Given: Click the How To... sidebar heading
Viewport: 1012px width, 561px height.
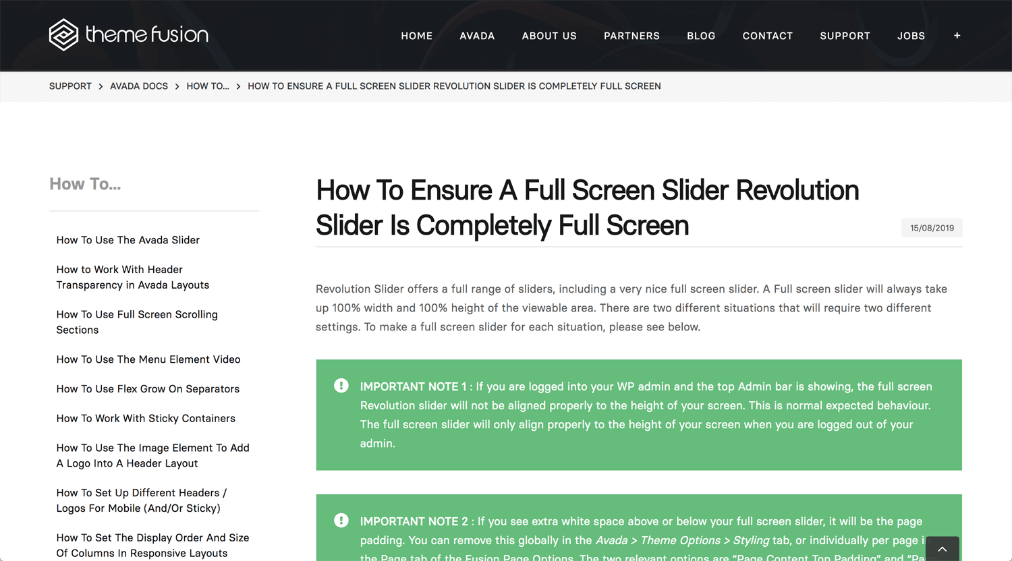Looking at the screenshot, I should pos(85,184).
